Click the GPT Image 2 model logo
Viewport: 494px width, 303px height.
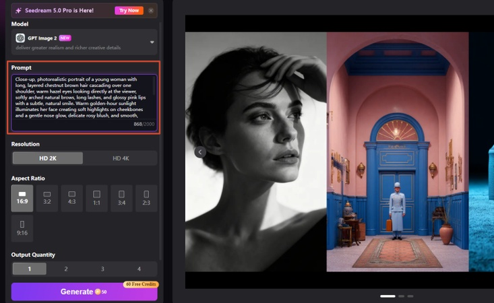click(20, 38)
